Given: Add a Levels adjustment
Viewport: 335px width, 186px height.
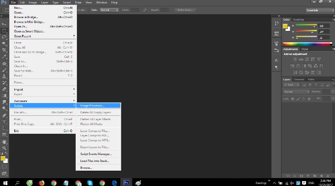Looking at the screenshot, I should point(301,59).
